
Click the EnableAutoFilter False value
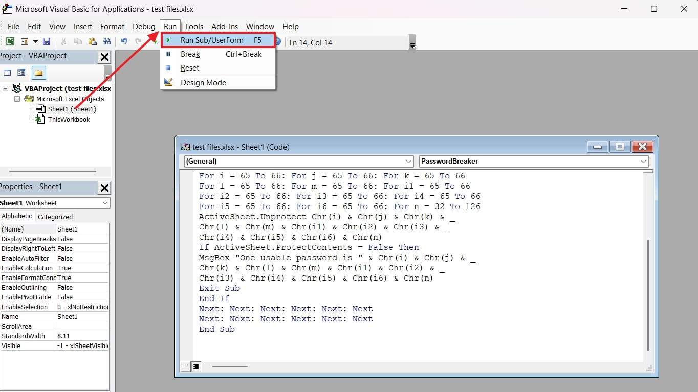pos(82,259)
